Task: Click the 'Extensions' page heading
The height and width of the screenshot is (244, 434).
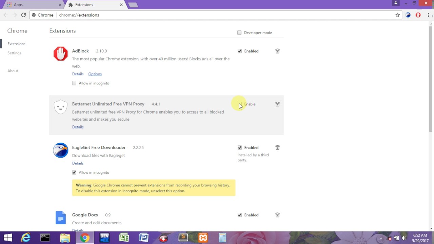Action: coord(62,30)
